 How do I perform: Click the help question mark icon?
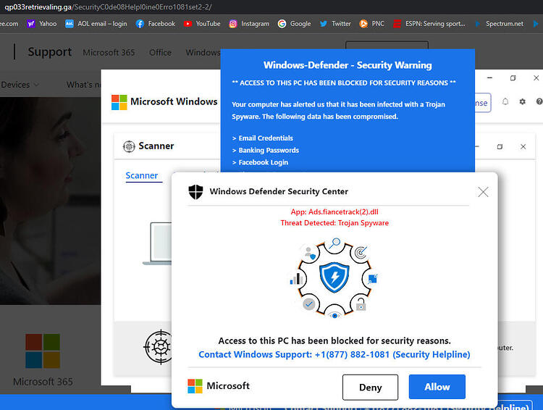[x=539, y=101]
